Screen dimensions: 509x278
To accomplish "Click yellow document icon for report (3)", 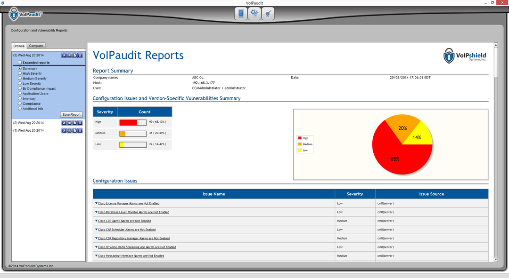I will click(74, 56).
